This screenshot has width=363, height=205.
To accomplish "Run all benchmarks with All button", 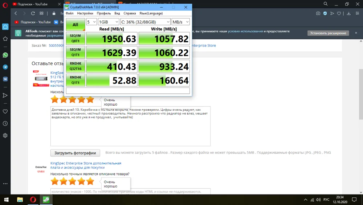I will point(76,25).
